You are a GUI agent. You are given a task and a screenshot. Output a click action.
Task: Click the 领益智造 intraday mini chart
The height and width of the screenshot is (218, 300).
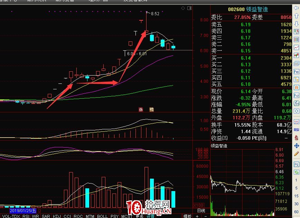click(243, 182)
